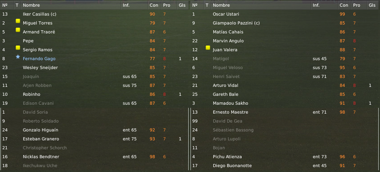The image size is (380, 172).
Task: Select the Robinho row
Action: pyautogui.click(x=94, y=95)
